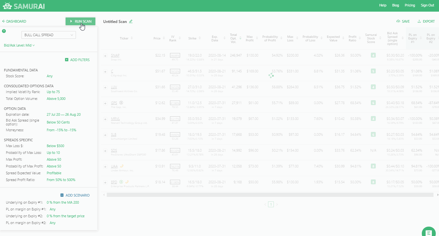Expand the Citigroup (C) row
The image size is (439, 236).
click(105, 71)
